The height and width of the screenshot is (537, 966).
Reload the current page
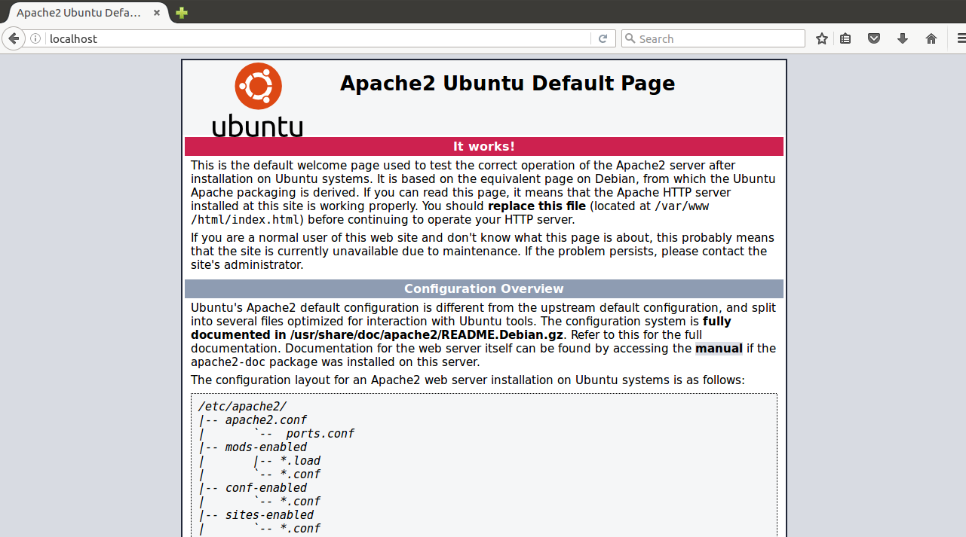tap(603, 38)
